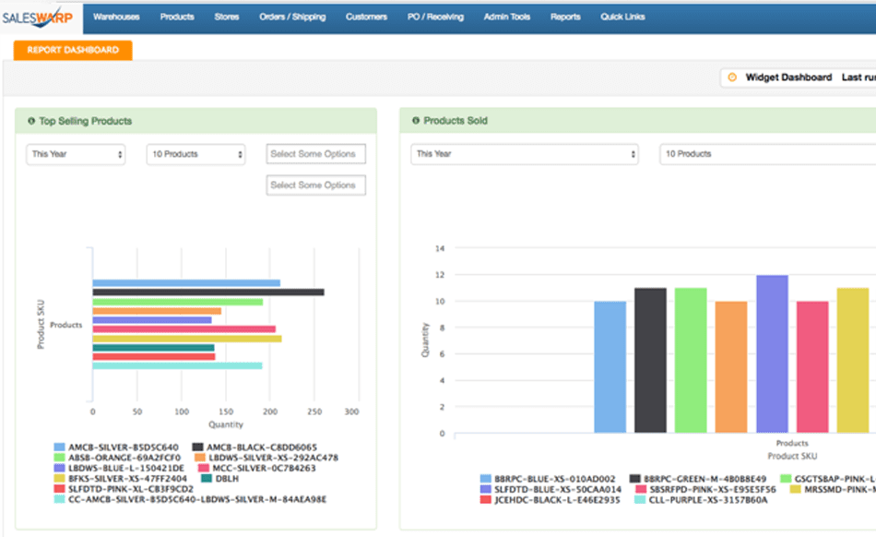
Task: Click second Select Some Options field
Action: coord(315,185)
